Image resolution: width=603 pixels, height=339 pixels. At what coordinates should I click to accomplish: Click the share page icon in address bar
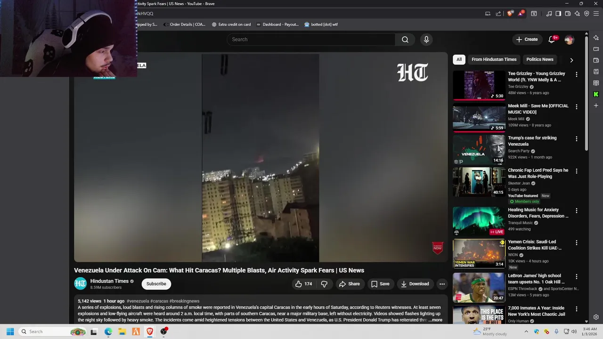pyautogui.click(x=498, y=14)
